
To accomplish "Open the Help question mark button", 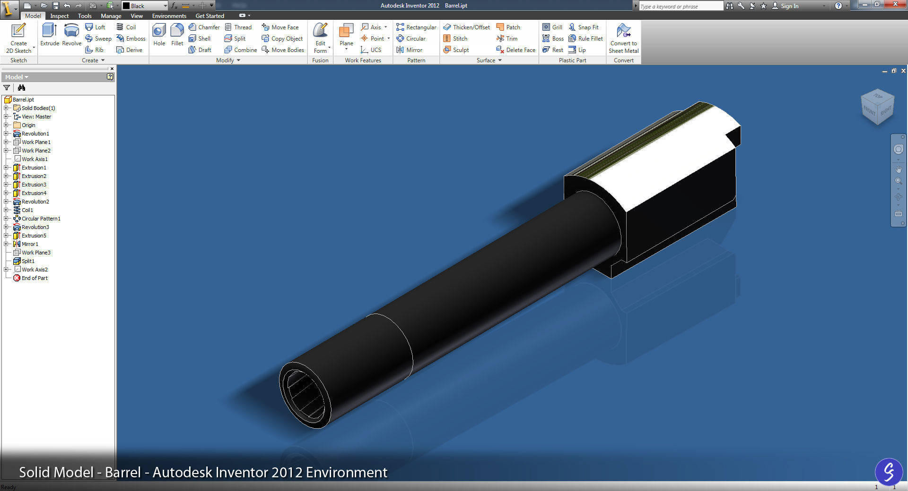I will click(838, 6).
